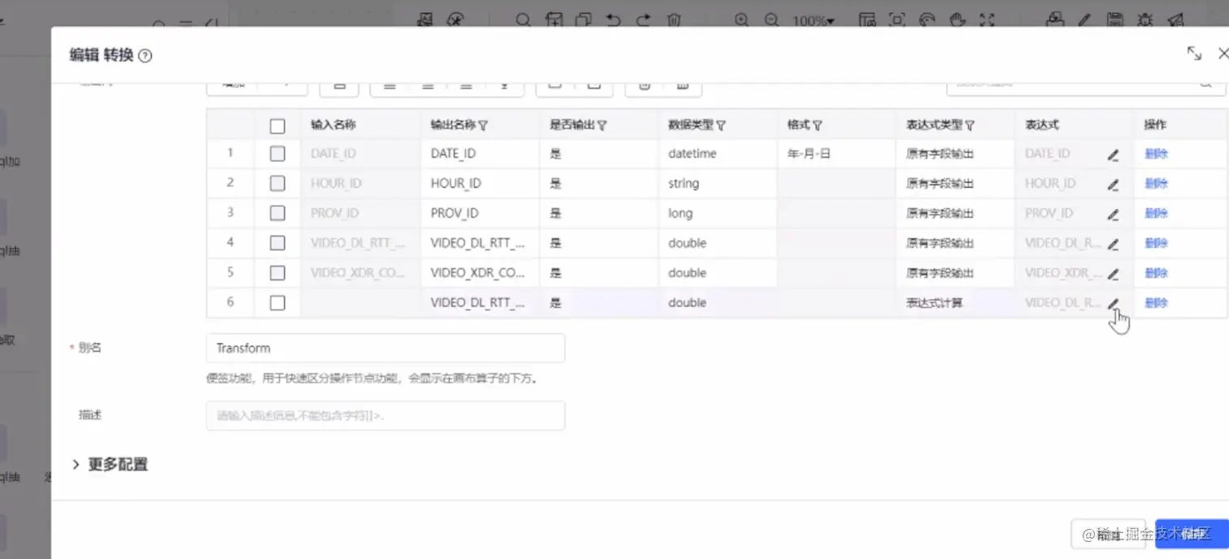Open data type cell showing string
The width and height of the screenshot is (1229, 559).
[x=718, y=184]
